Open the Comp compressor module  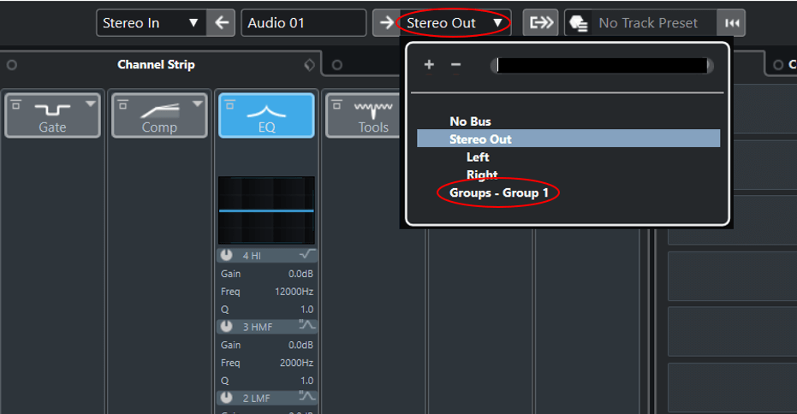tap(159, 116)
